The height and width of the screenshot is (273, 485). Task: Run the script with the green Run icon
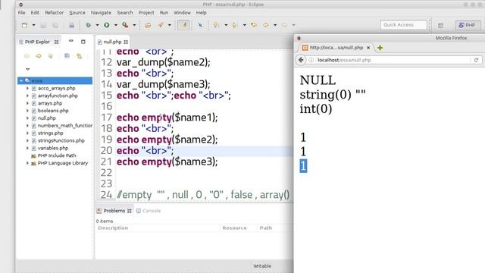click(x=107, y=25)
